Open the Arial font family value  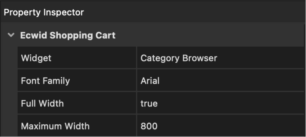221,80
